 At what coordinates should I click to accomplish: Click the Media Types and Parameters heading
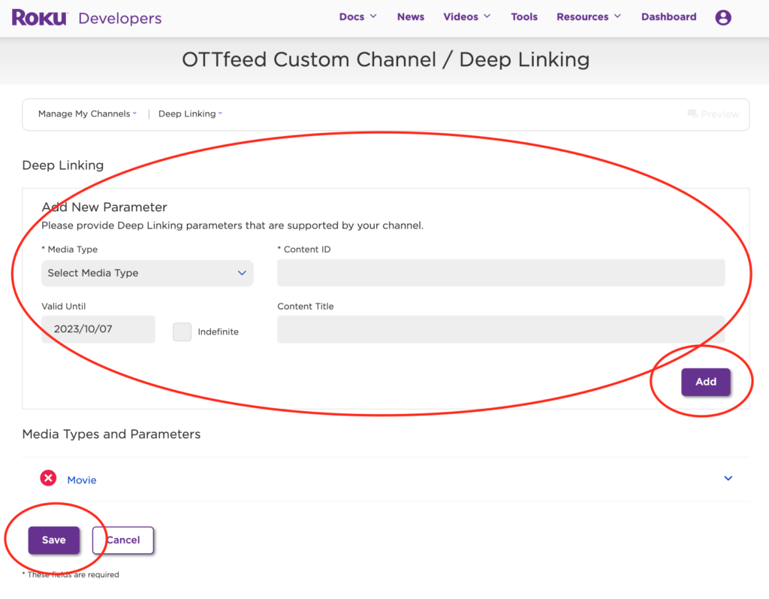click(x=111, y=434)
